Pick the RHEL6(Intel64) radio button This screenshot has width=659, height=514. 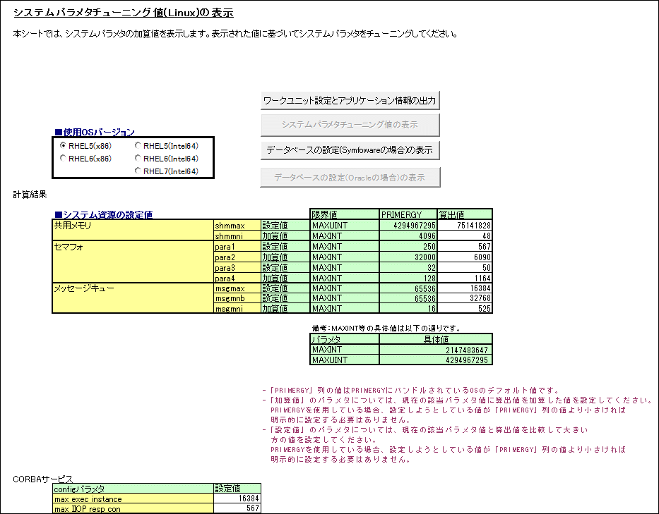[x=138, y=159]
